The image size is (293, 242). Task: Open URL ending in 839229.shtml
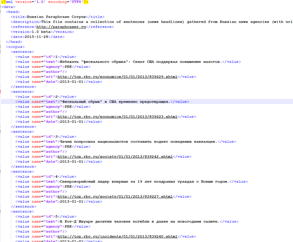point(117,77)
